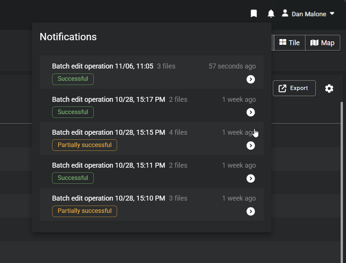The width and height of the screenshot is (346, 263).
Task: Click the Successful status badge on the 11/06 notification
Action: pos(73,79)
